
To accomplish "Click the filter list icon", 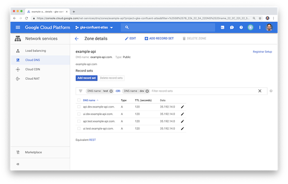I will 80,91.
